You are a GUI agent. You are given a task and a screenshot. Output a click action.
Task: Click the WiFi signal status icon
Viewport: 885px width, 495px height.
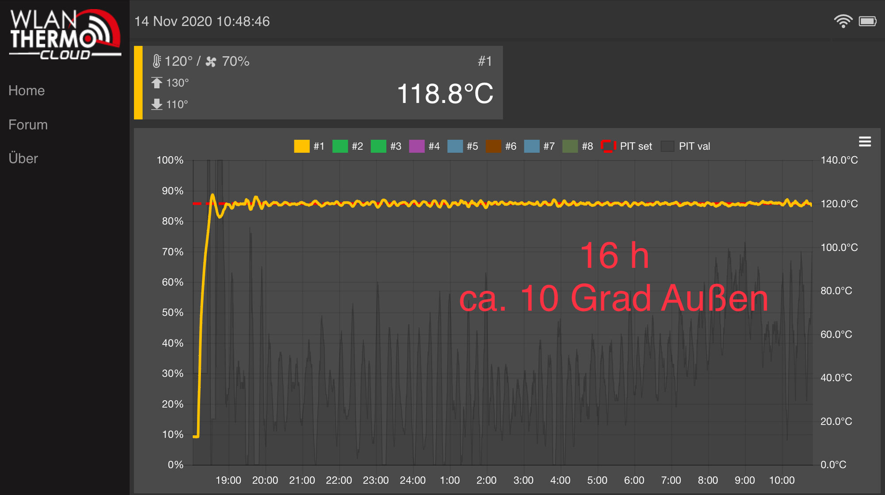[843, 21]
